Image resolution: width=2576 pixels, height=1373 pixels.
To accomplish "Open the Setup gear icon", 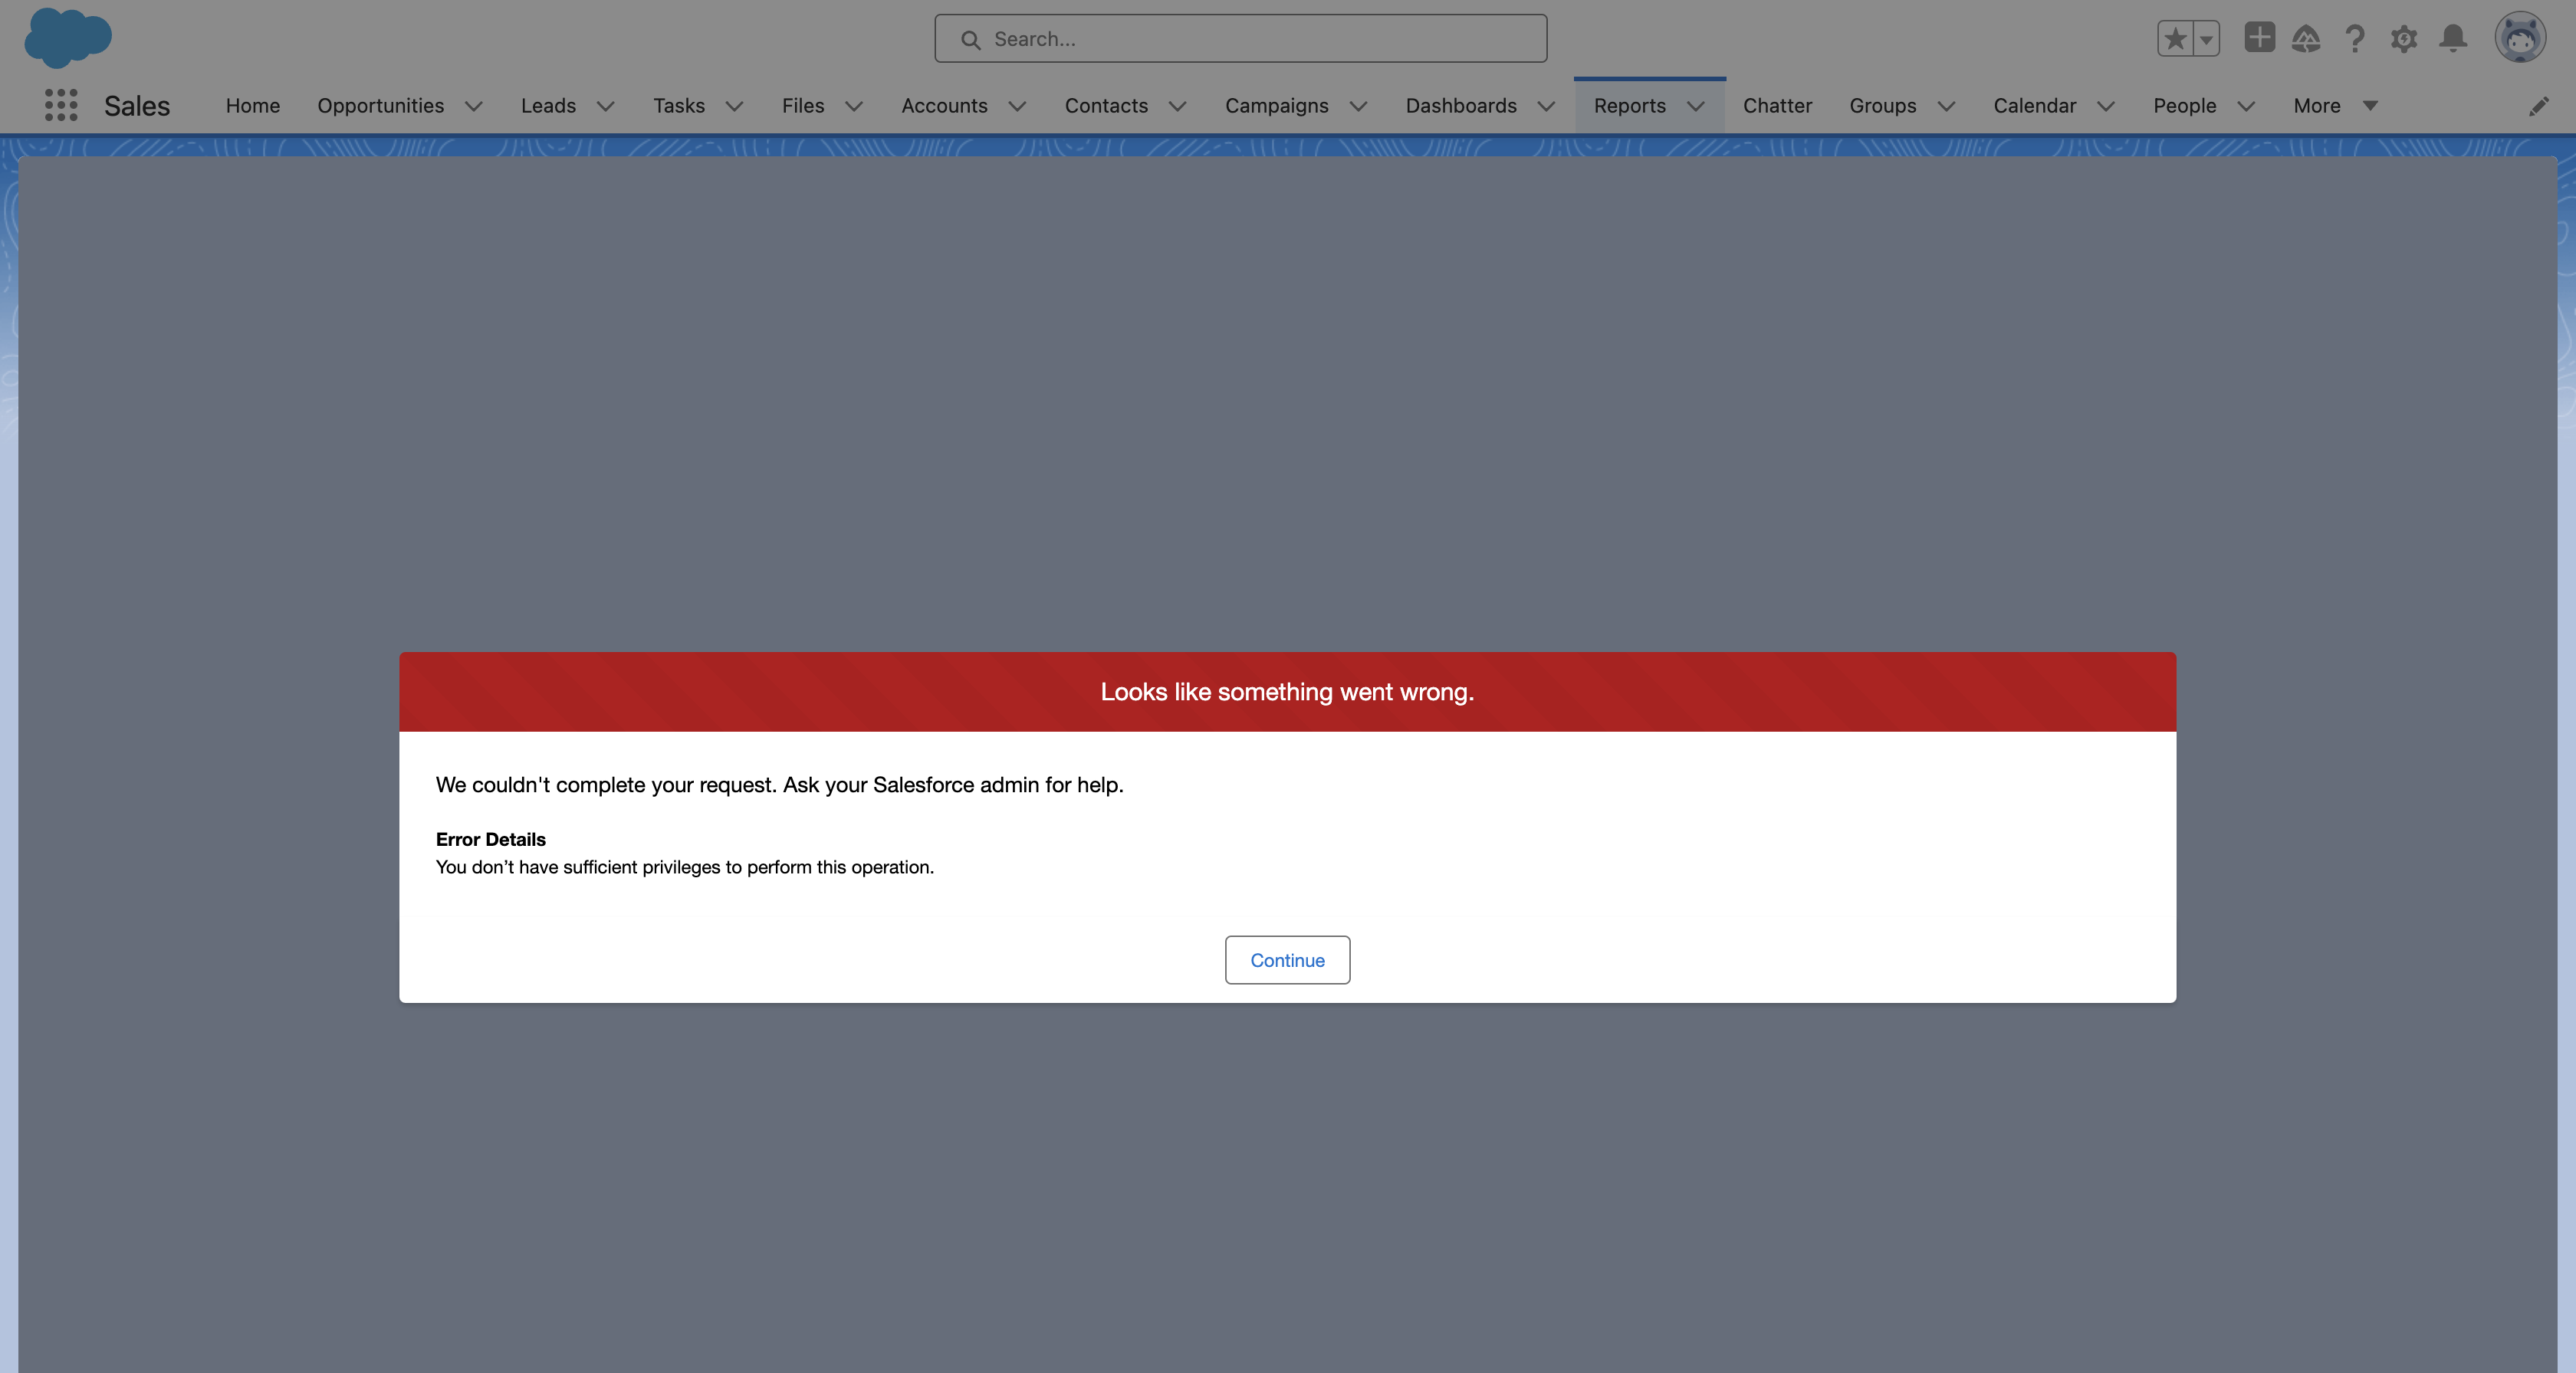I will click(2404, 39).
